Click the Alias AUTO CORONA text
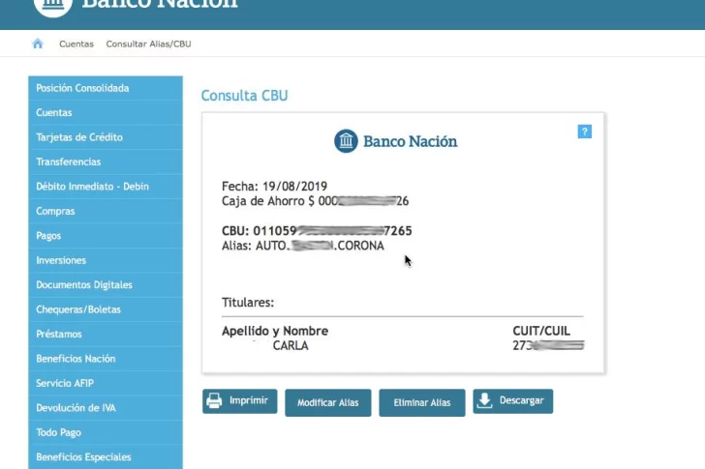The width and height of the screenshot is (705, 469). point(302,246)
